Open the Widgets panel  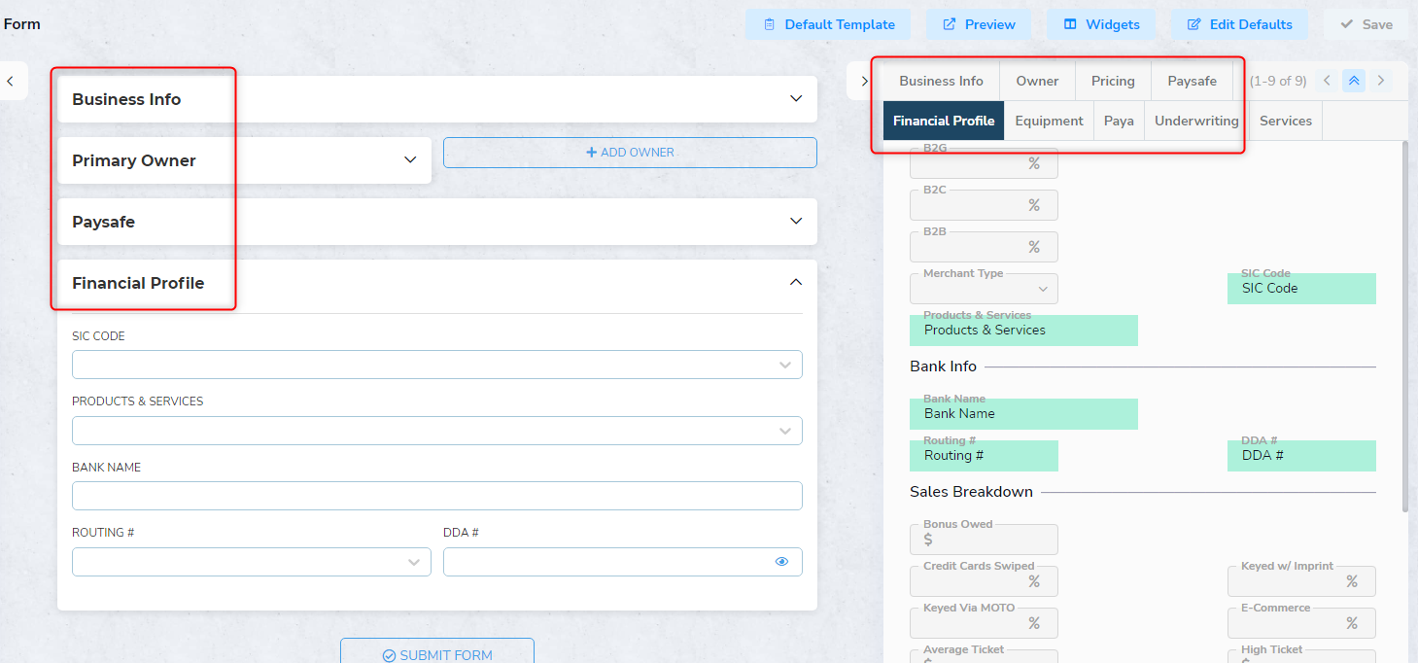click(1100, 24)
